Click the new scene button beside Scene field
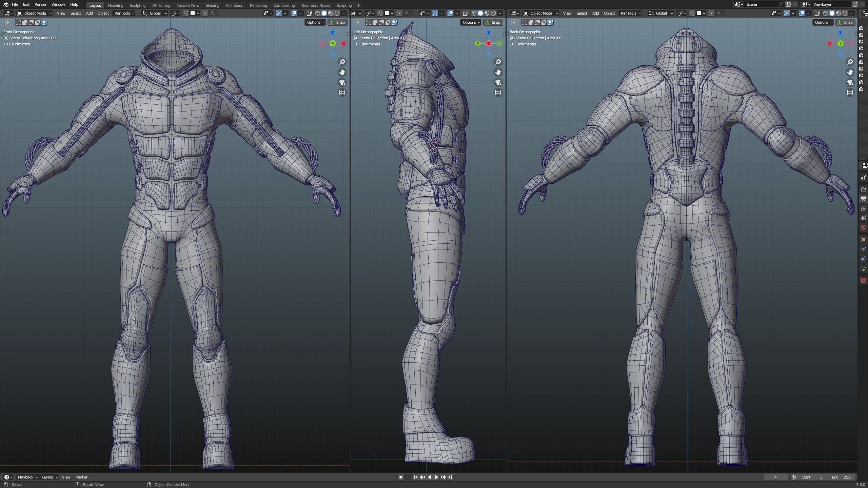The height and width of the screenshot is (488, 868). (788, 4)
